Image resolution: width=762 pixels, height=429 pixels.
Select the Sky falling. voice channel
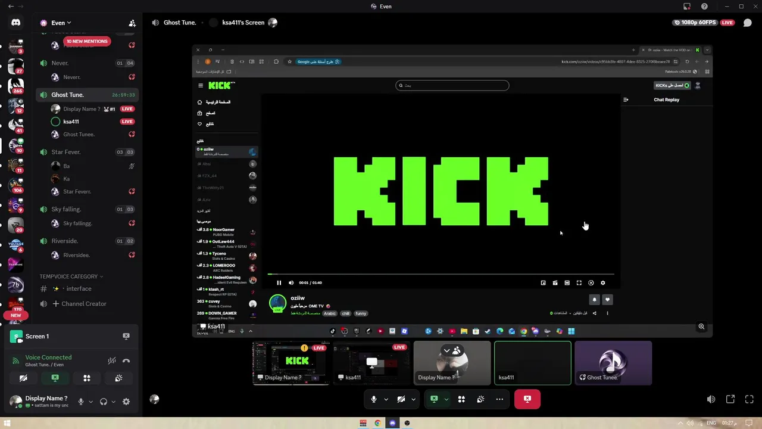[87, 209]
